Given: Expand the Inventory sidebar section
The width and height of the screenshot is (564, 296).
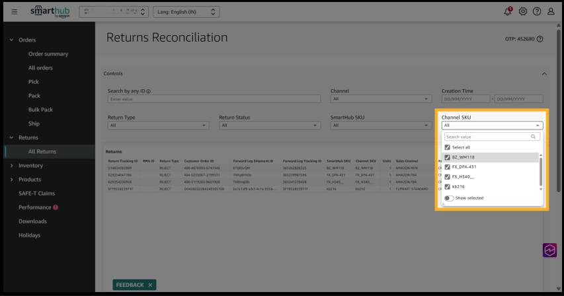Looking at the screenshot, I should point(30,165).
